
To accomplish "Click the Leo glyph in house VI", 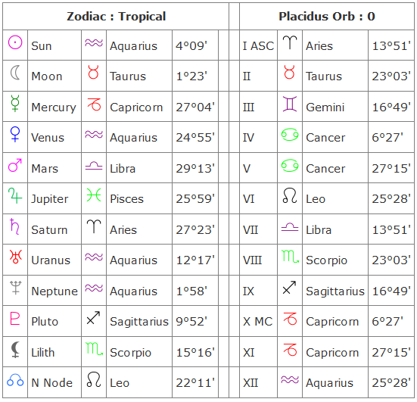I will (x=290, y=195).
